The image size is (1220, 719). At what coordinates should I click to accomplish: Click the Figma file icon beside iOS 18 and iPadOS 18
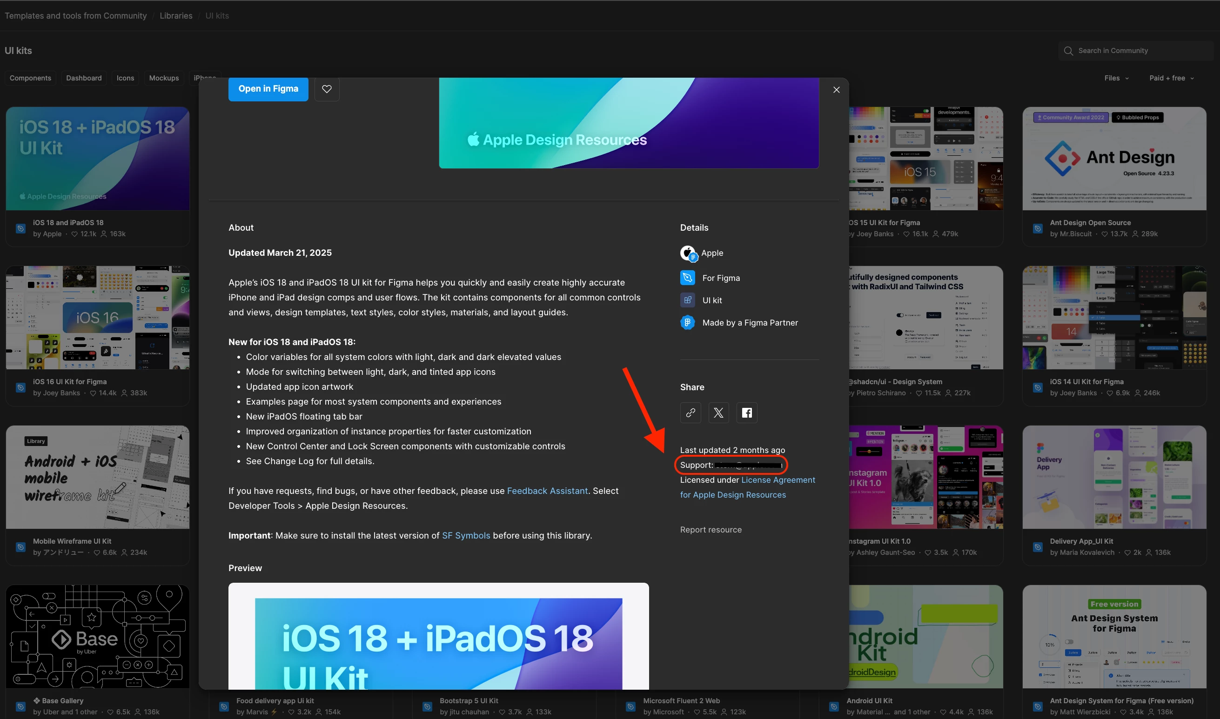click(x=20, y=228)
